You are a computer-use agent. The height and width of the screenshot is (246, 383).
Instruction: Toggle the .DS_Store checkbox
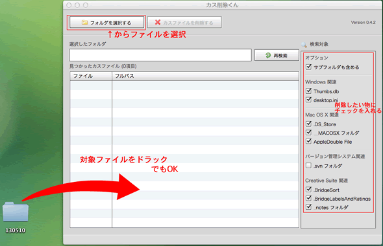click(309, 124)
